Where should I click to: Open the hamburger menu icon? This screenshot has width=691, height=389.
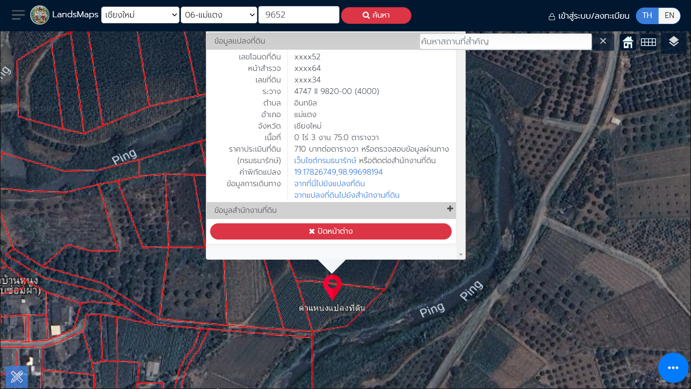[x=18, y=15]
